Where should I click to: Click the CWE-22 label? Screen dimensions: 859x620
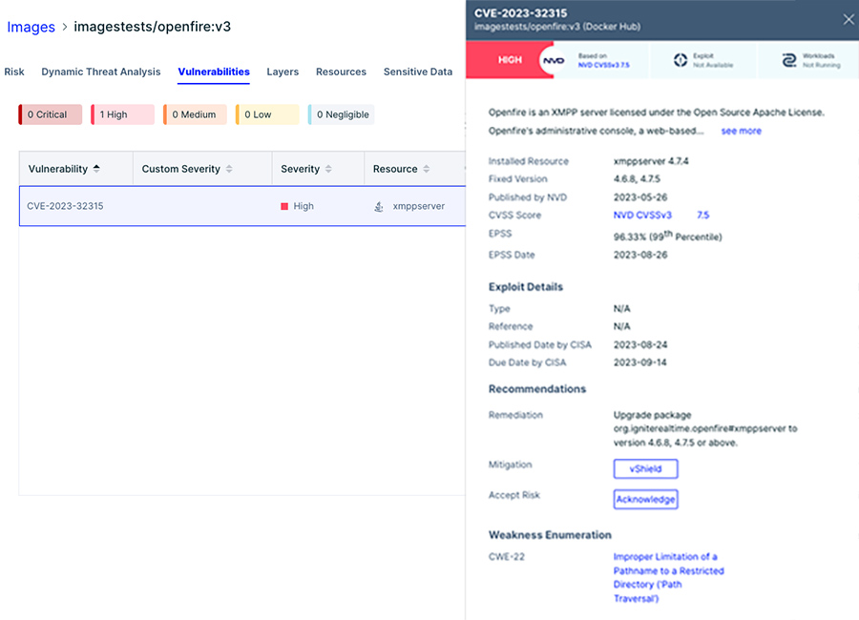click(x=506, y=557)
